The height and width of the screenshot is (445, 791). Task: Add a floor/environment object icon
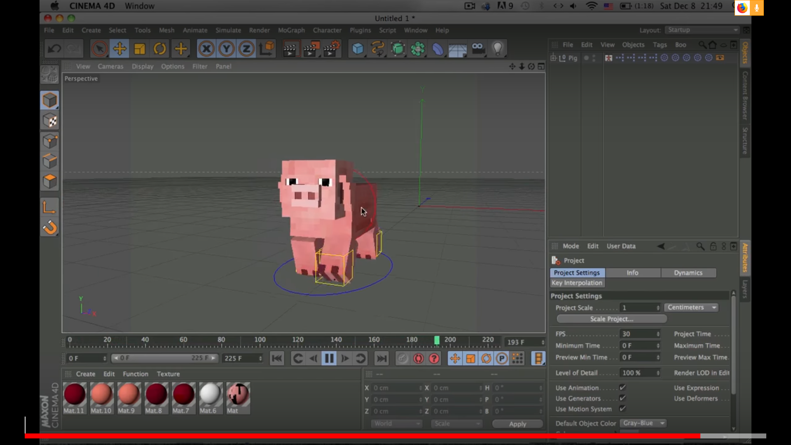click(458, 49)
